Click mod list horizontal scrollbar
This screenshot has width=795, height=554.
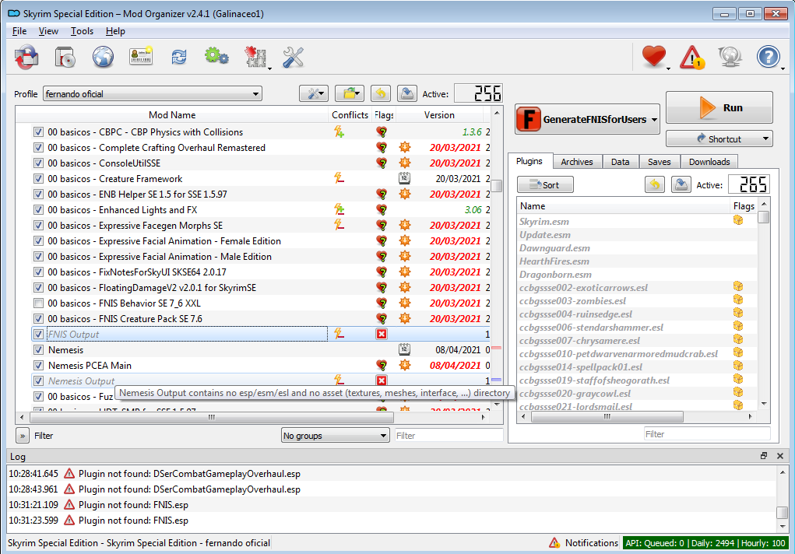212,418
